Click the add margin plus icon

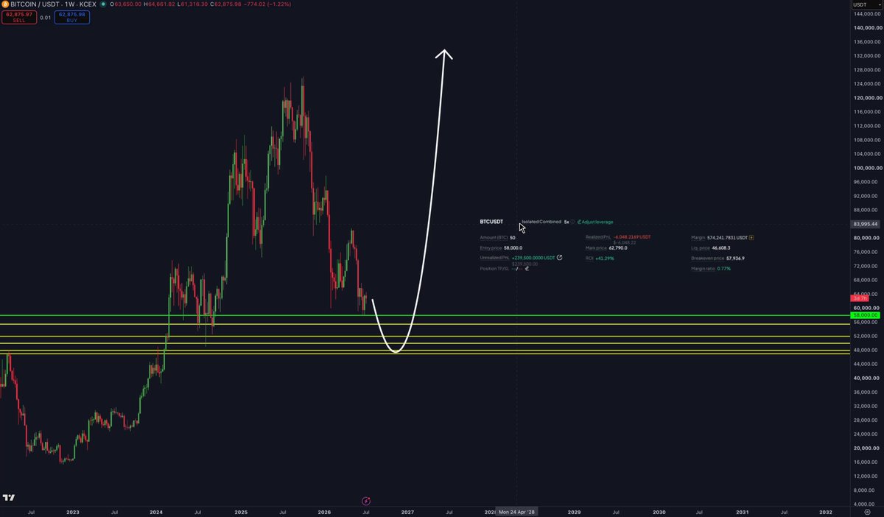pos(751,238)
